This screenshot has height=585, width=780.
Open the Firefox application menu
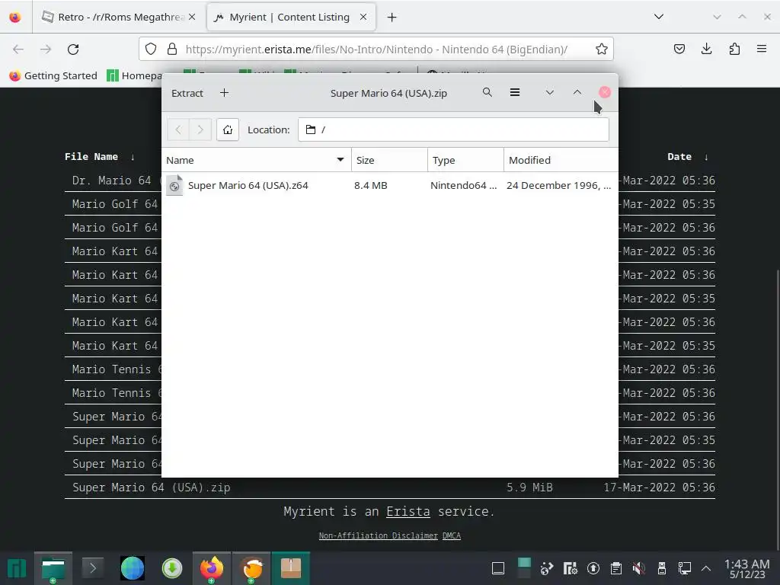[x=762, y=49]
